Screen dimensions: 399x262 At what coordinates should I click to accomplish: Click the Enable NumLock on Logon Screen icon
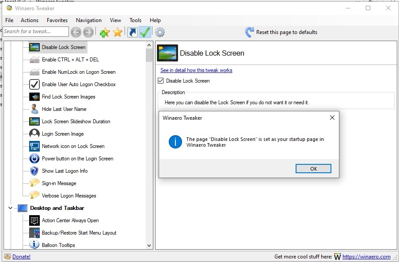34,72
